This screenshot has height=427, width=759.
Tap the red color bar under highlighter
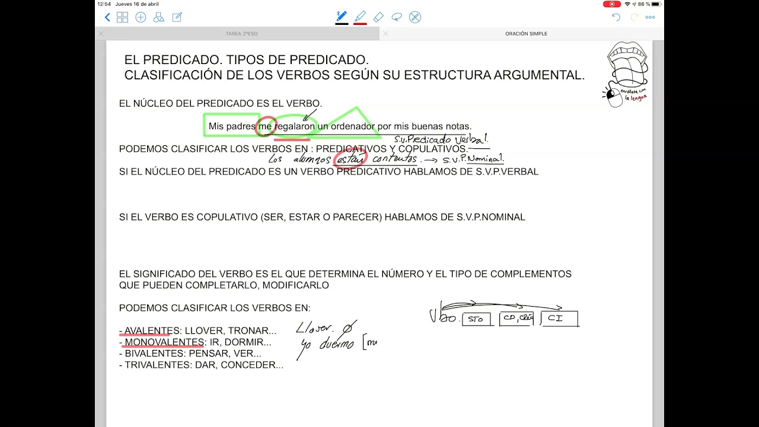coord(360,24)
